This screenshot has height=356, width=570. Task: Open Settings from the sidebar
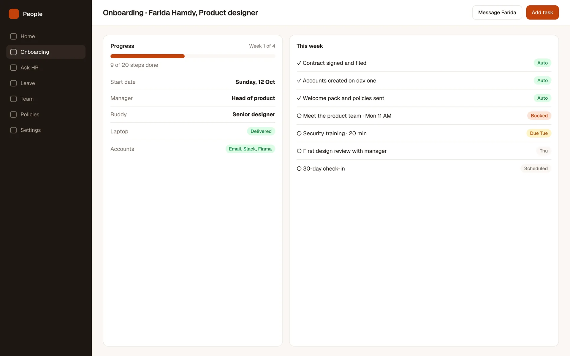46,130
